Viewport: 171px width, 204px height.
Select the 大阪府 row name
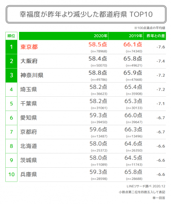29,61
